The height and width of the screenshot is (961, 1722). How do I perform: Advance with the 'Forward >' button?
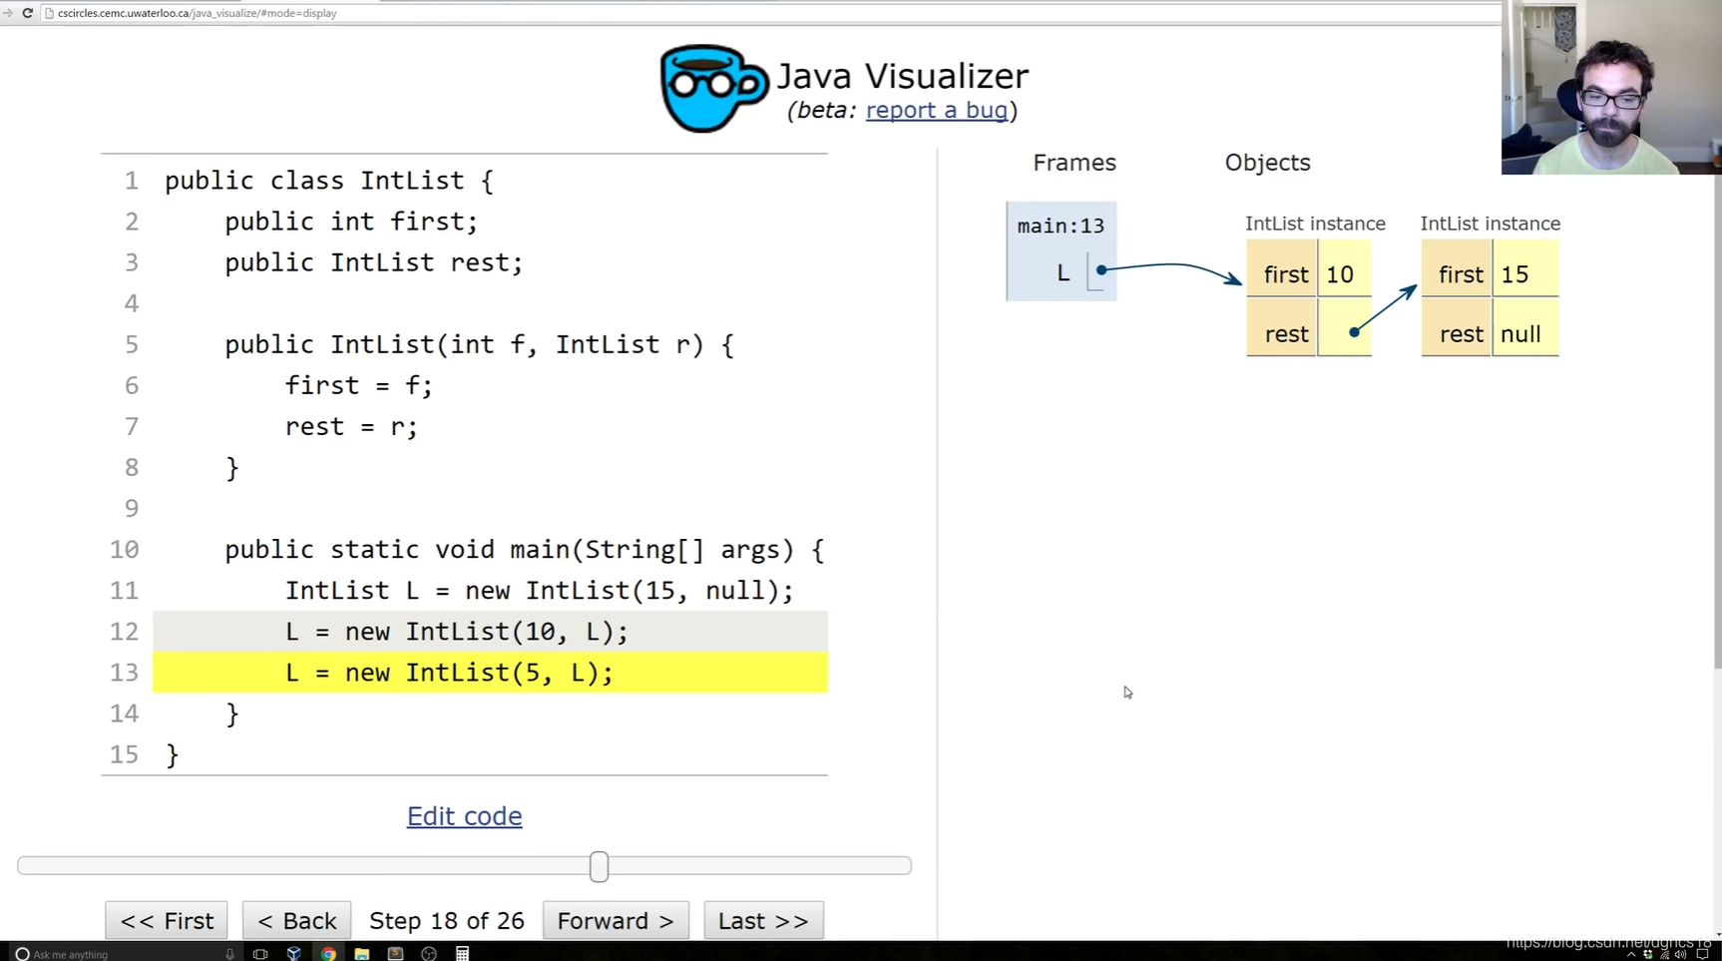(x=616, y=921)
